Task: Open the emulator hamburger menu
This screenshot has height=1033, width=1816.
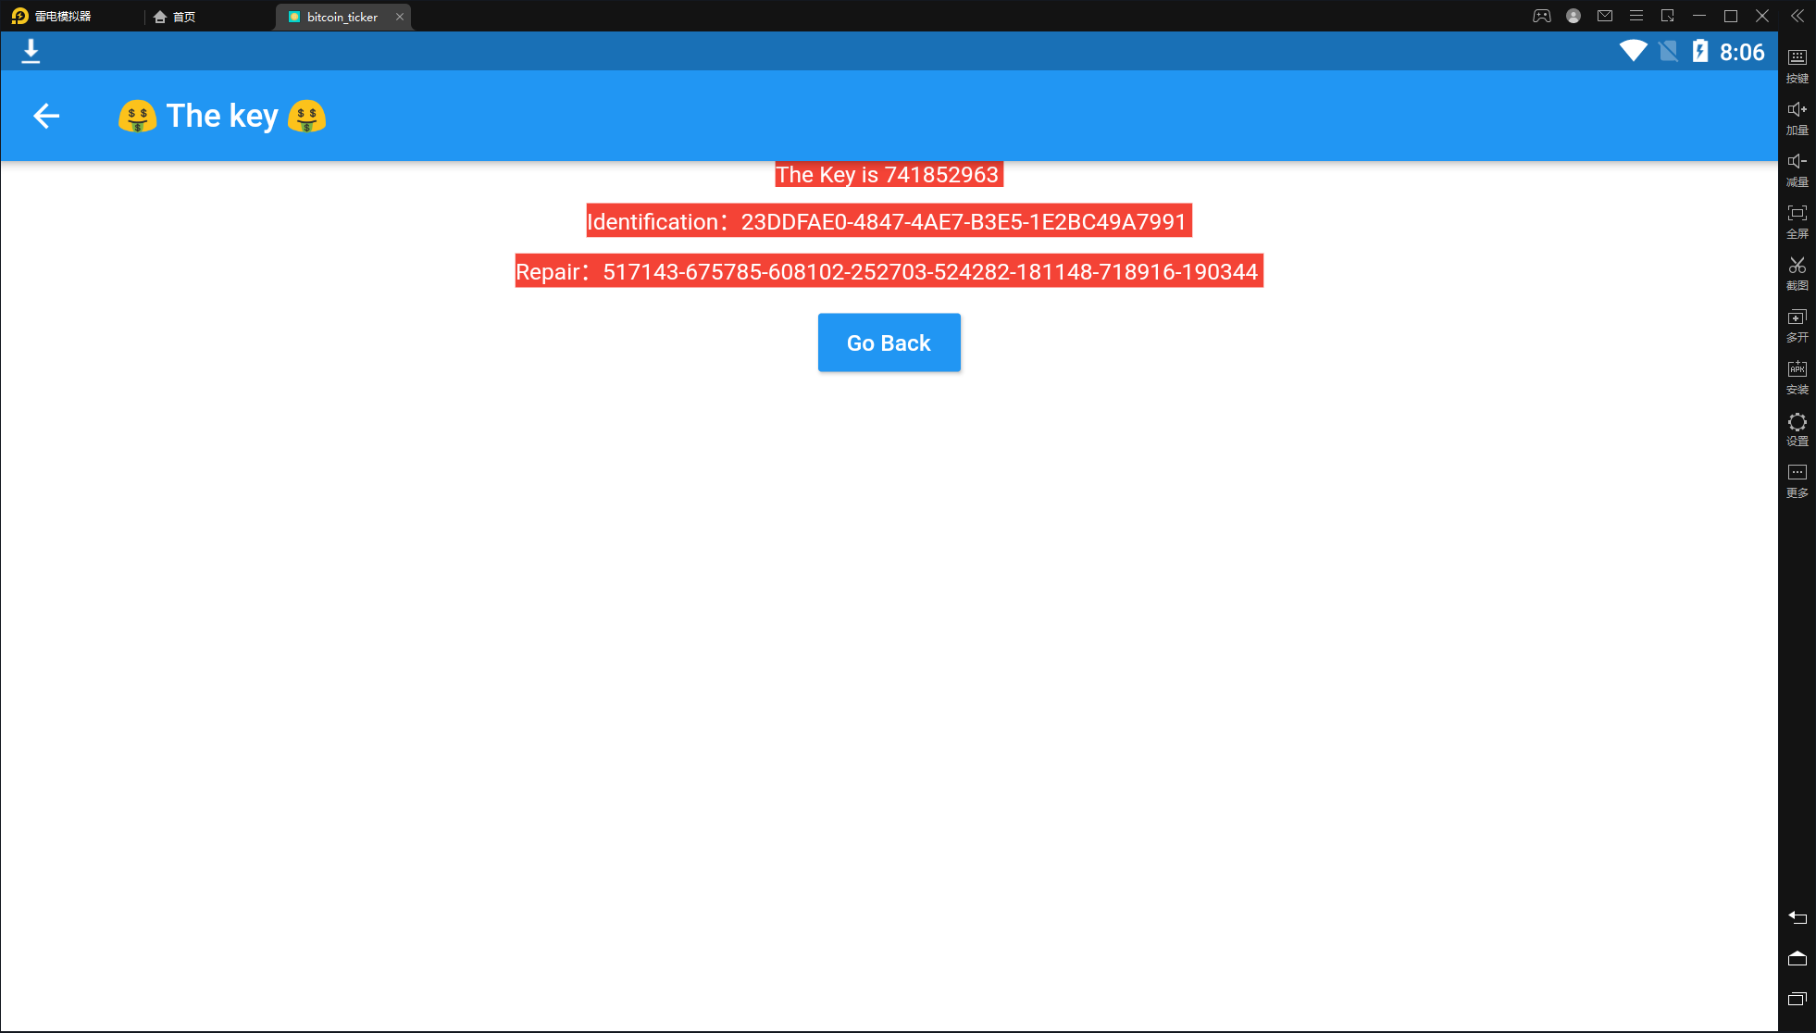Action: 1636,16
